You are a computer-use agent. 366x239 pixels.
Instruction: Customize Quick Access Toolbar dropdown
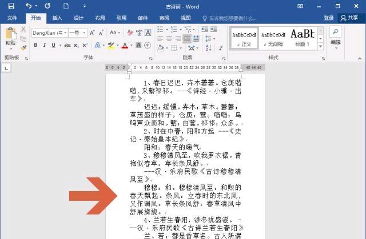coord(85,6)
